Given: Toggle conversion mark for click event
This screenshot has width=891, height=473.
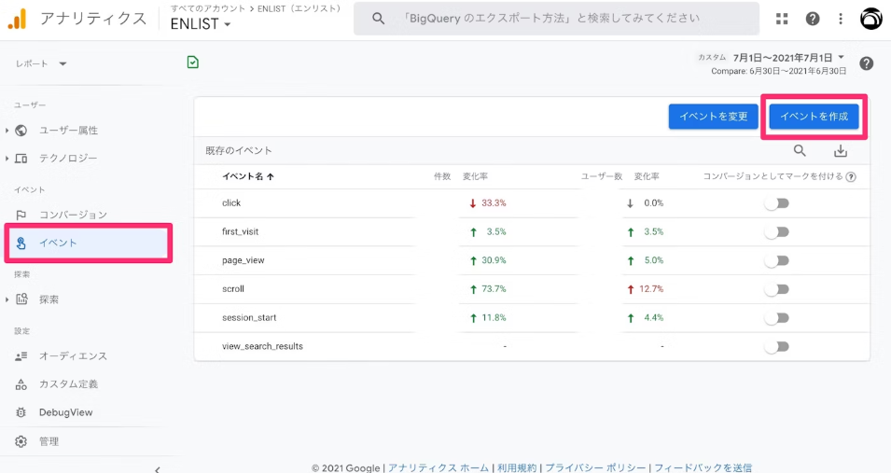Looking at the screenshot, I should [x=776, y=203].
